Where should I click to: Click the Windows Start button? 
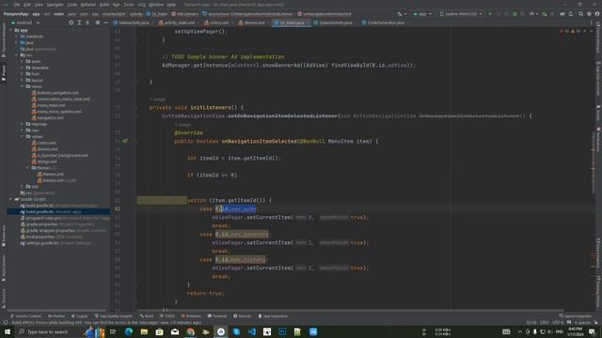point(7,331)
